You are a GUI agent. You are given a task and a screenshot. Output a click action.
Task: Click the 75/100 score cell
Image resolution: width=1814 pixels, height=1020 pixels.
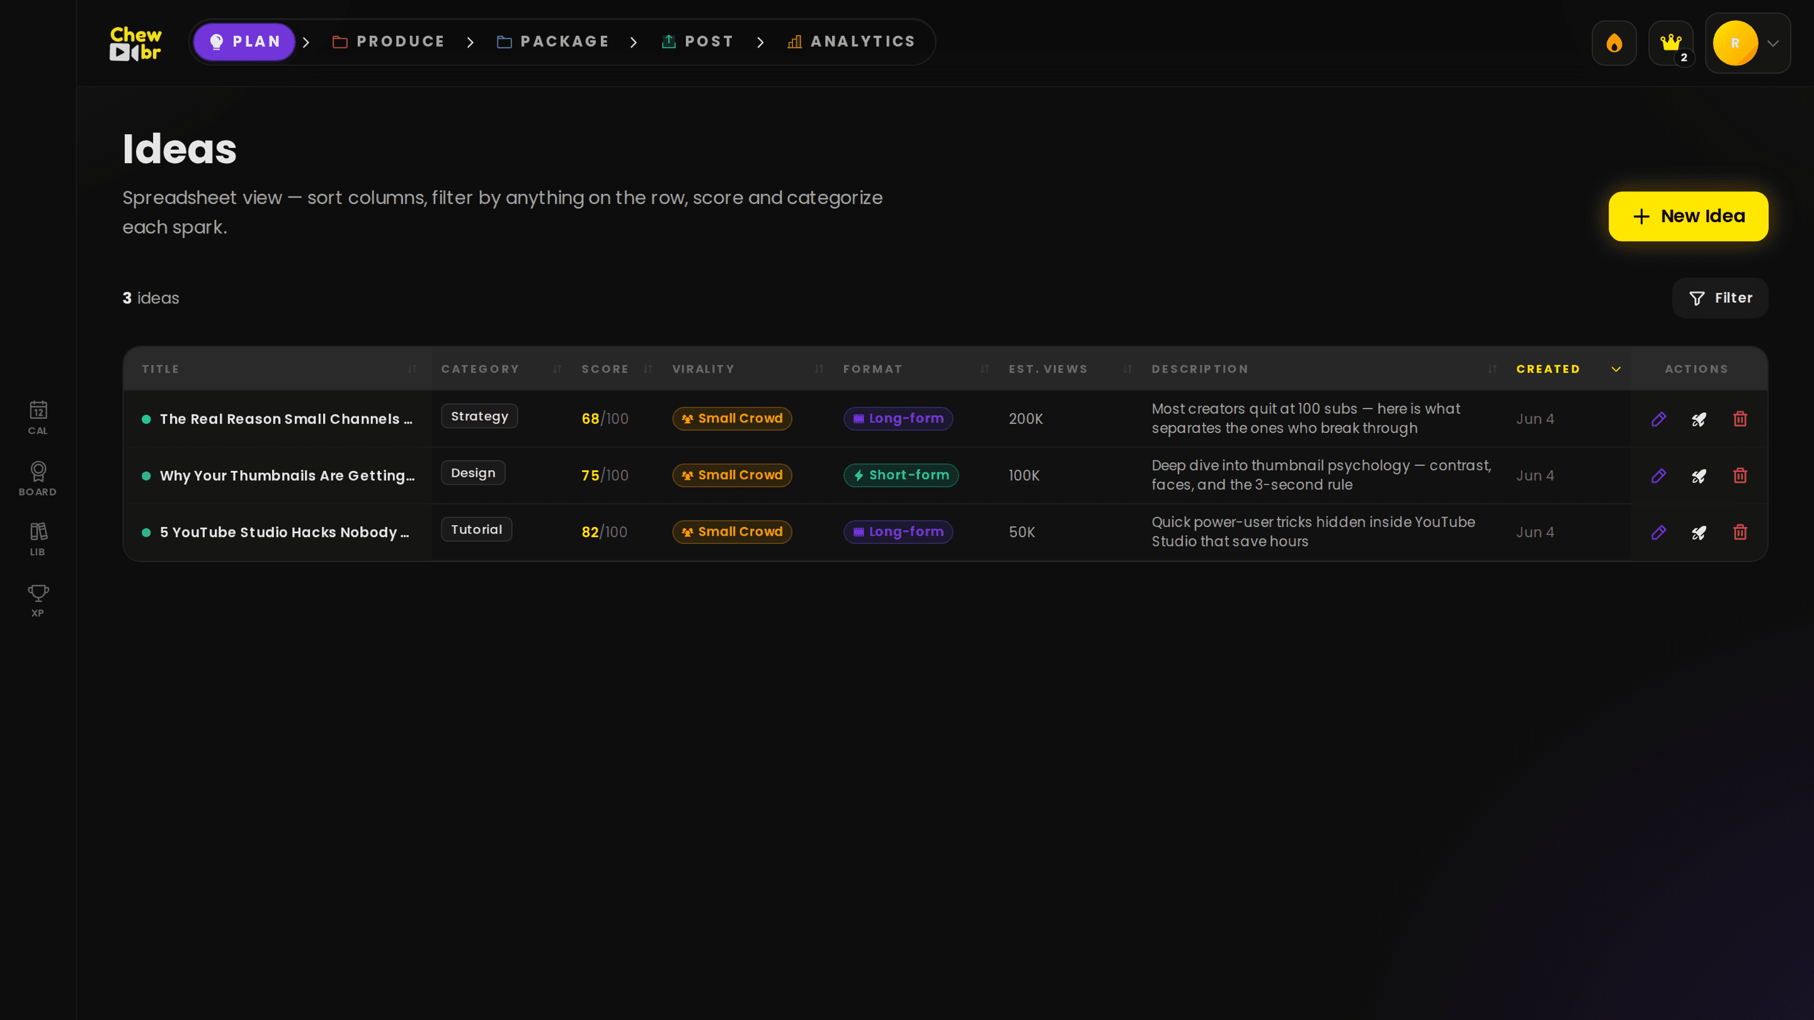604,476
